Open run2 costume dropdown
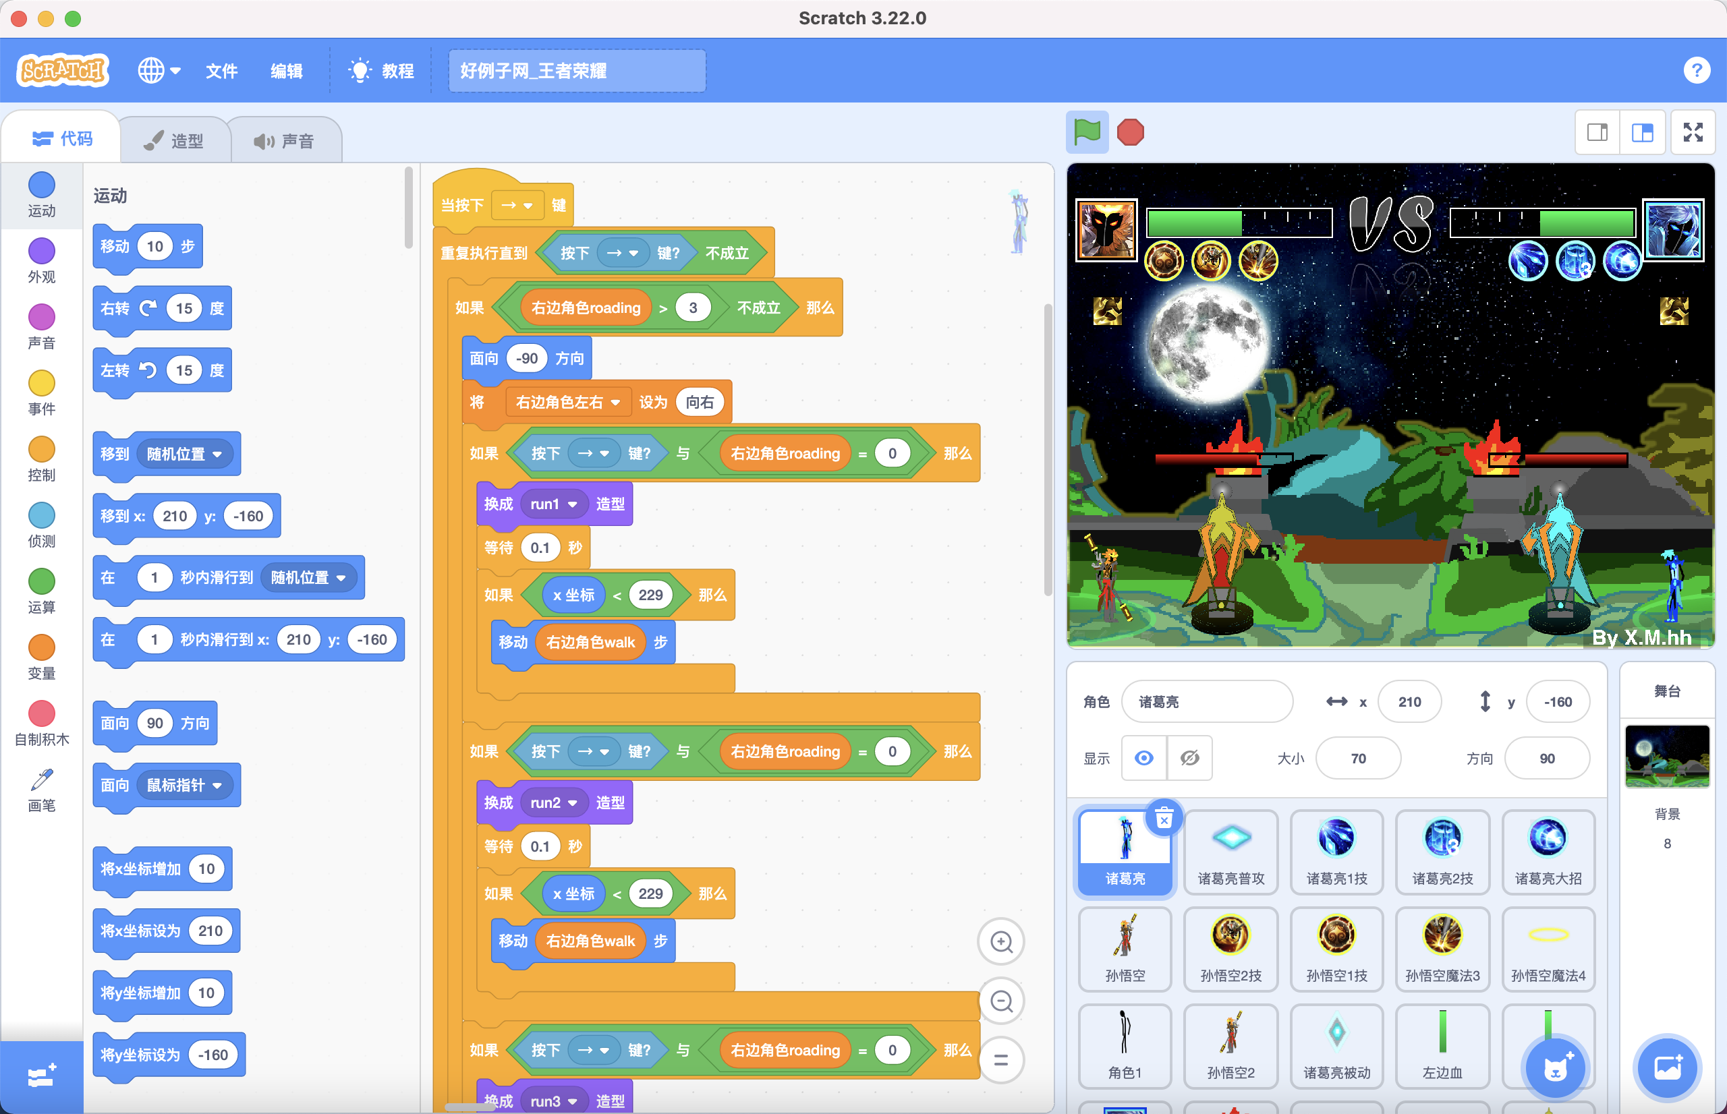The width and height of the screenshot is (1727, 1114). pos(553,803)
